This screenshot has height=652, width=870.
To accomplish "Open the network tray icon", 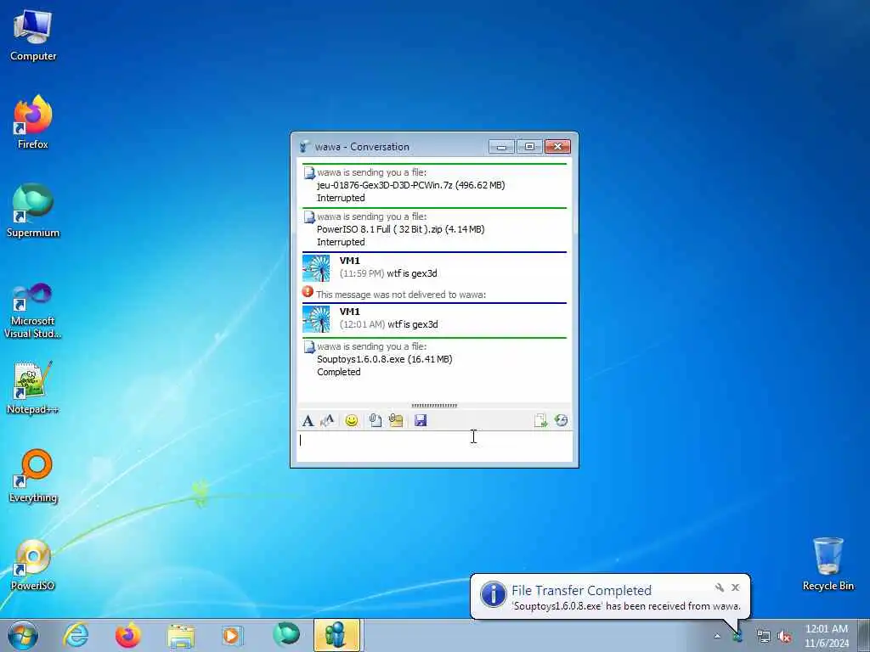I will 764,637.
